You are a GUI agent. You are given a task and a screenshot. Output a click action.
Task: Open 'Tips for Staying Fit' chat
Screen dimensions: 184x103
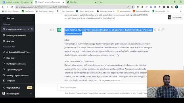pos(17,70)
